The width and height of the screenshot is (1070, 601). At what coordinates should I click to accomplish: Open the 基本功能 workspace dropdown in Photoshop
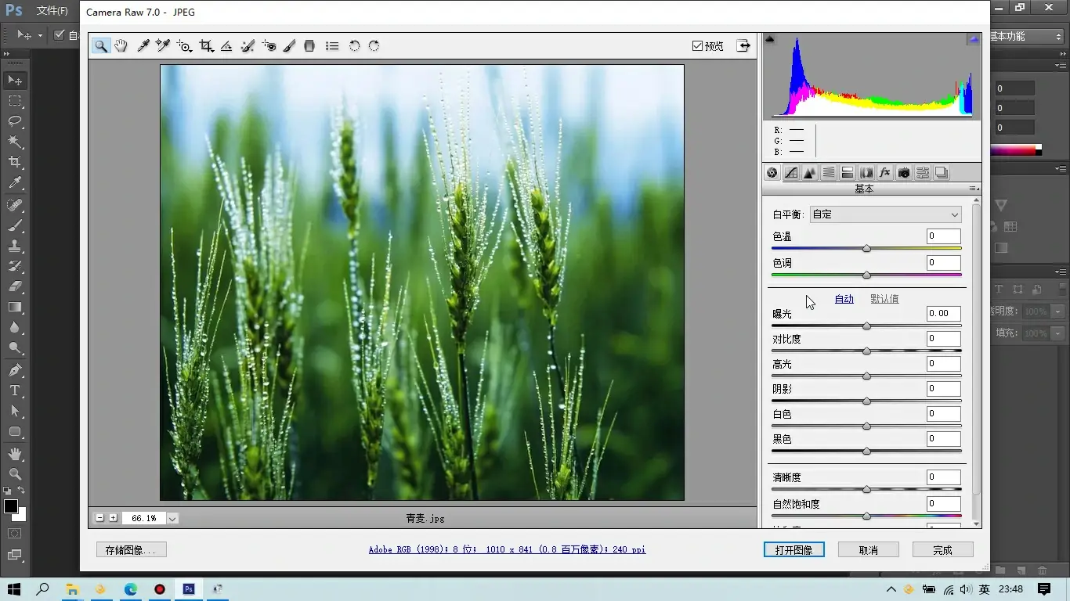click(1026, 36)
